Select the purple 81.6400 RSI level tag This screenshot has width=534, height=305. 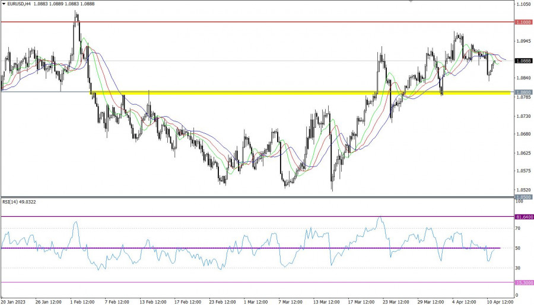(524, 217)
